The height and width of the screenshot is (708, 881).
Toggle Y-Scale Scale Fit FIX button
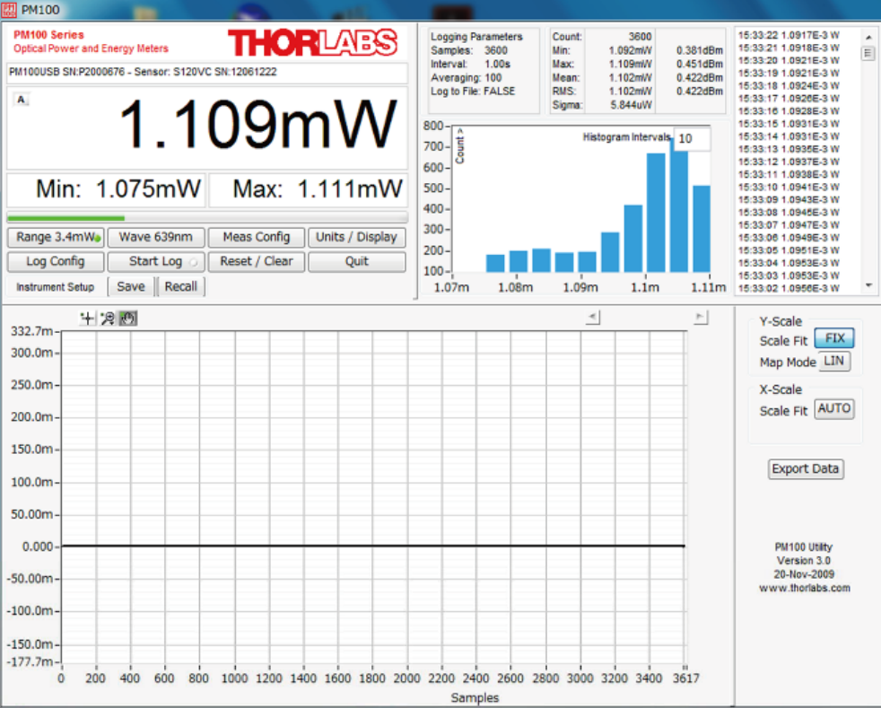pyautogui.click(x=833, y=339)
